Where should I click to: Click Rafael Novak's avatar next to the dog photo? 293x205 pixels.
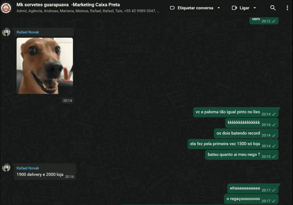6,32
